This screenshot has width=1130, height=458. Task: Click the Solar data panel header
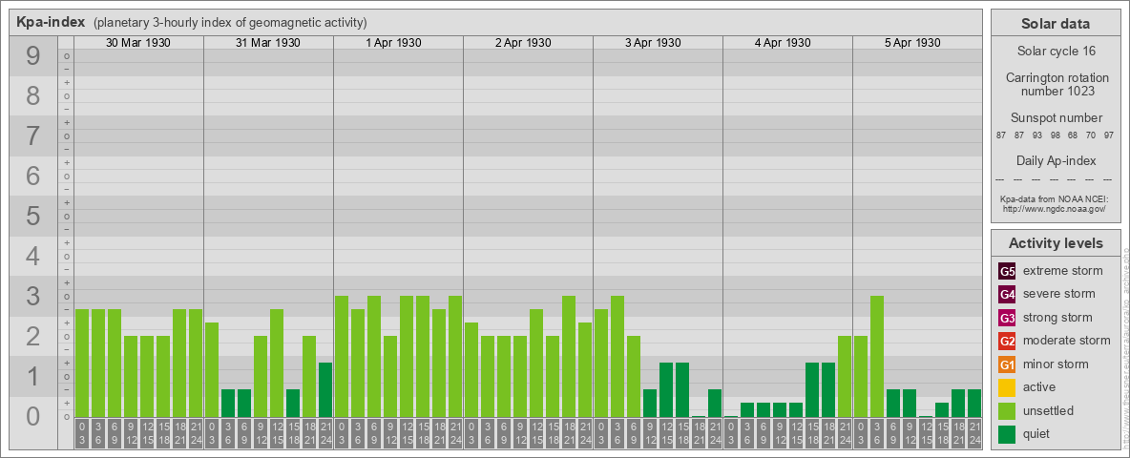pos(1056,24)
